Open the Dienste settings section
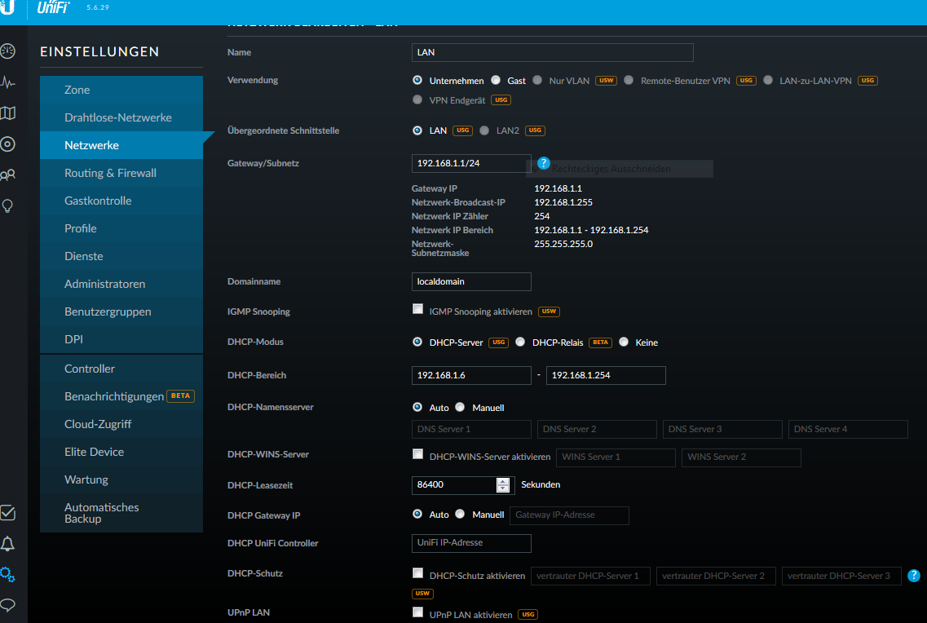The width and height of the screenshot is (927, 623). (x=121, y=257)
